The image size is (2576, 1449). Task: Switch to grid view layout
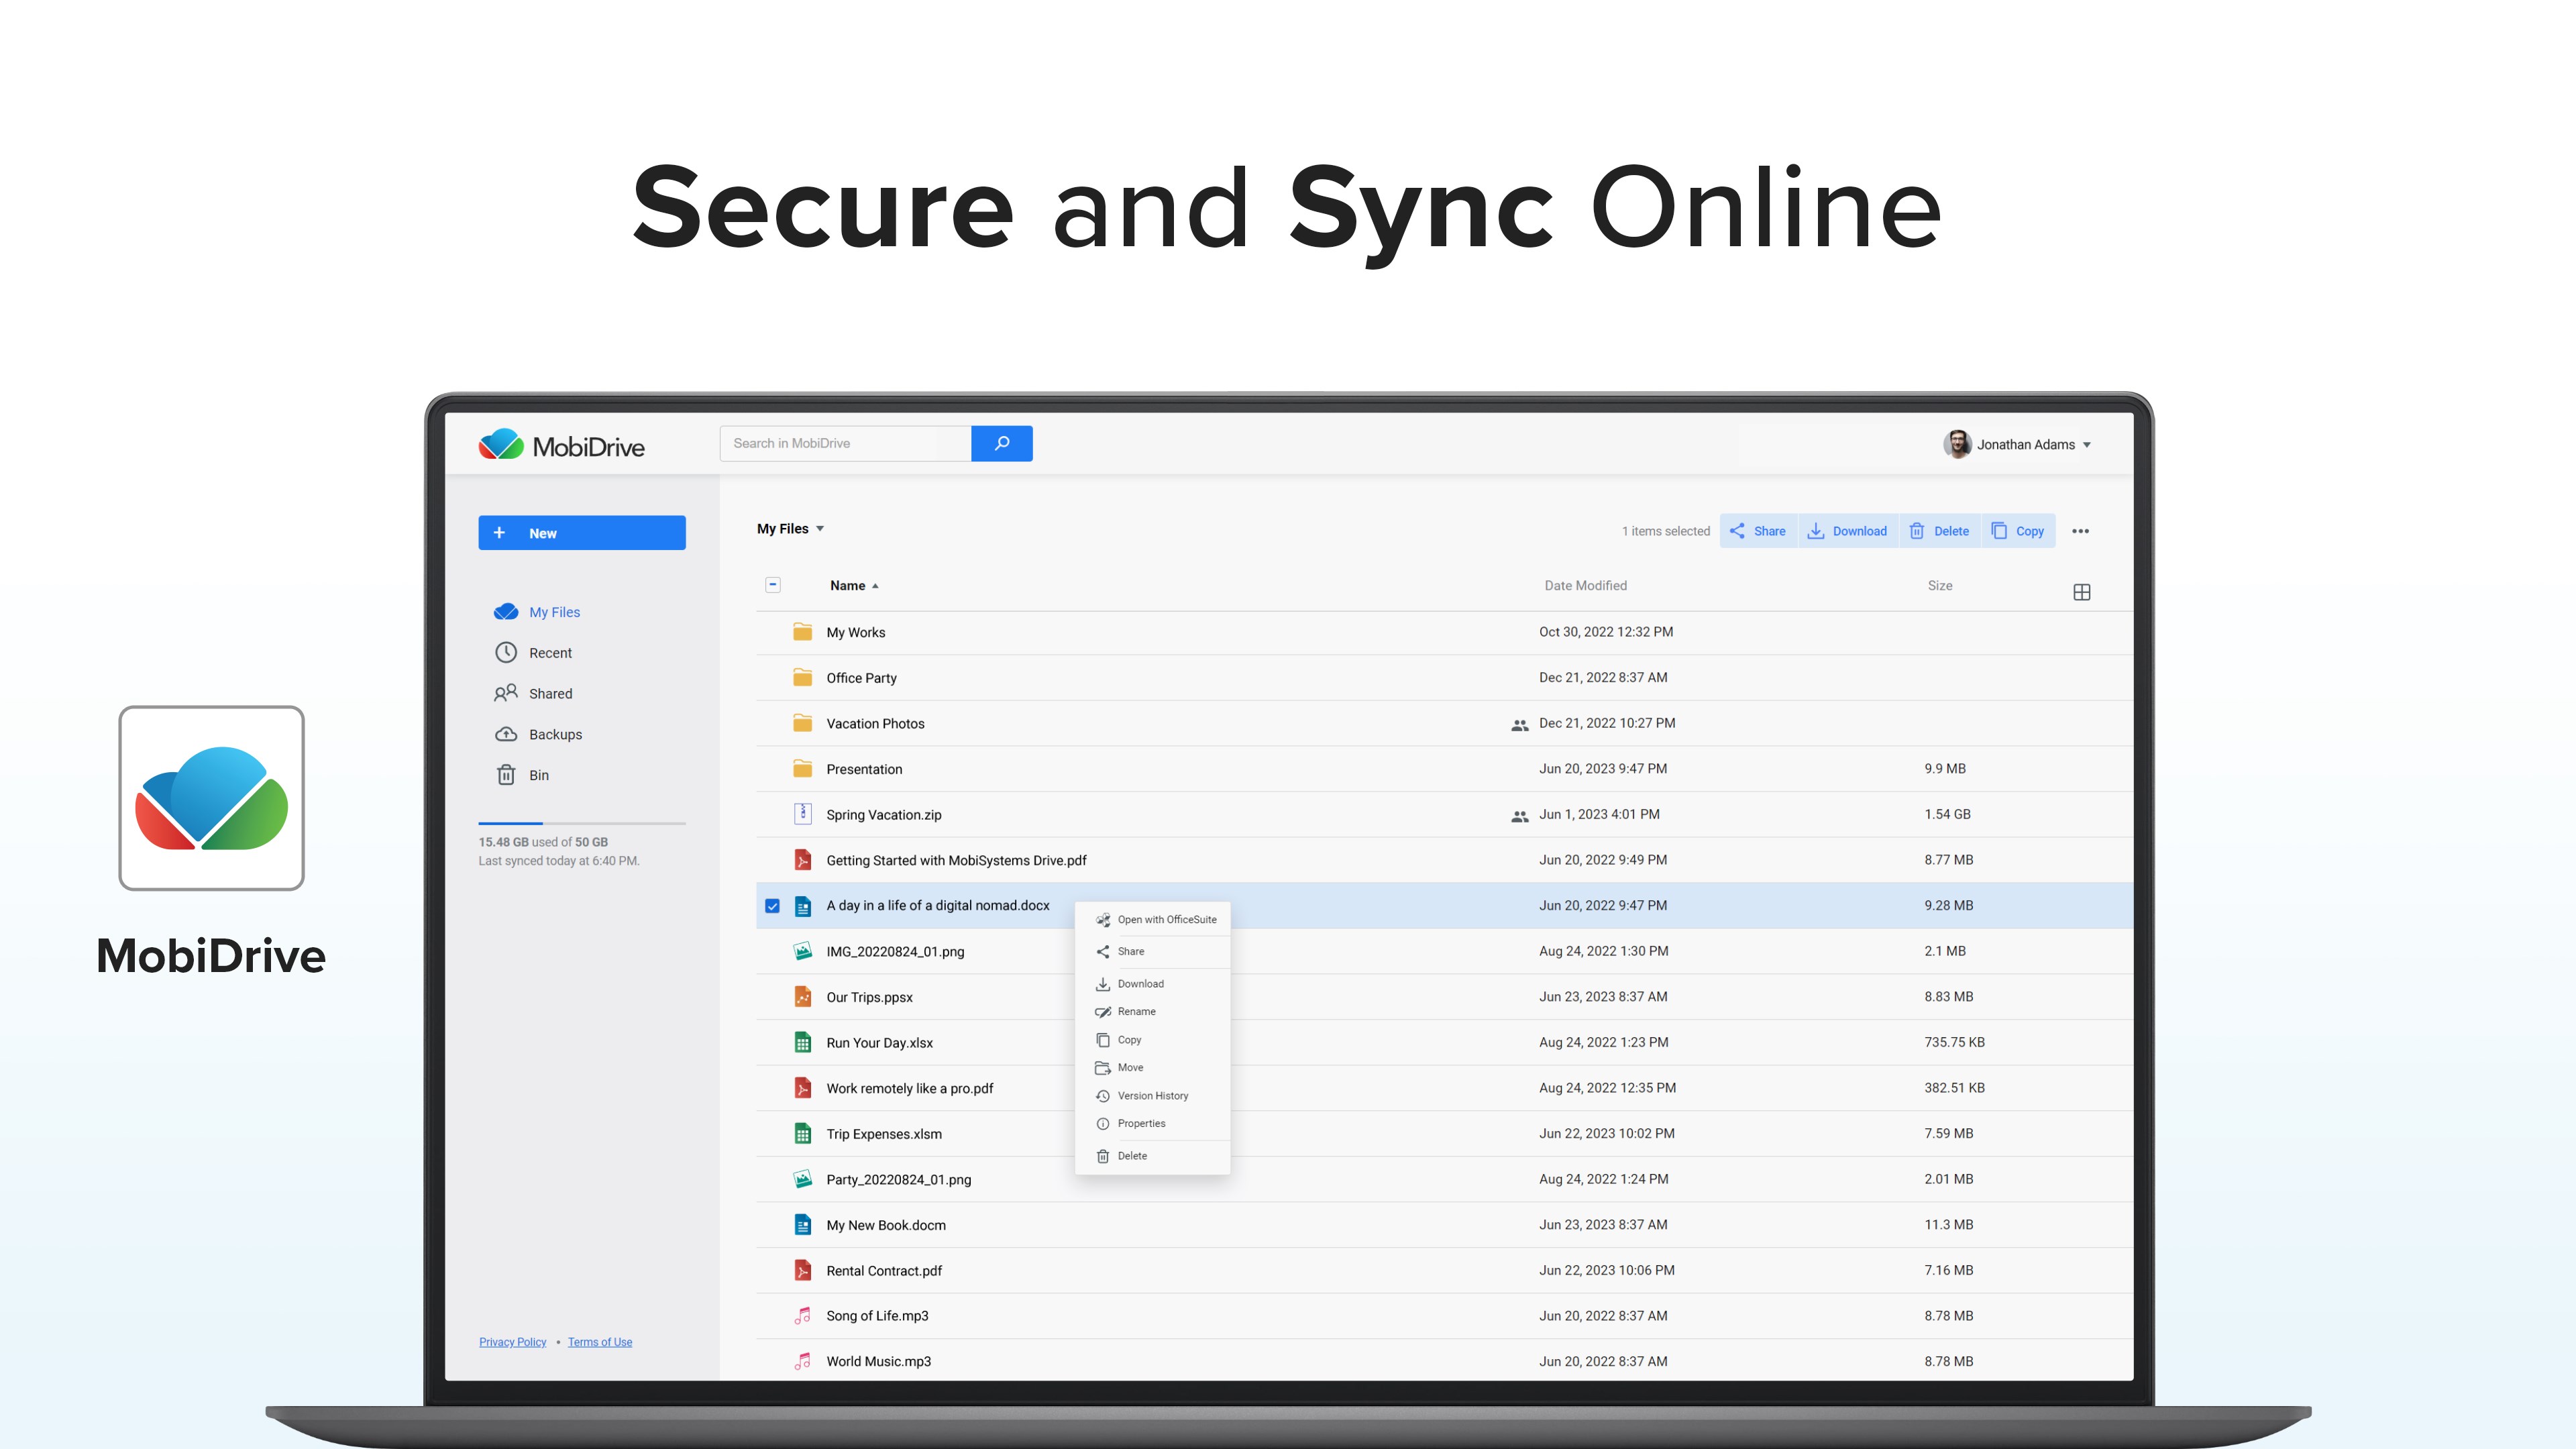pyautogui.click(x=2082, y=592)
